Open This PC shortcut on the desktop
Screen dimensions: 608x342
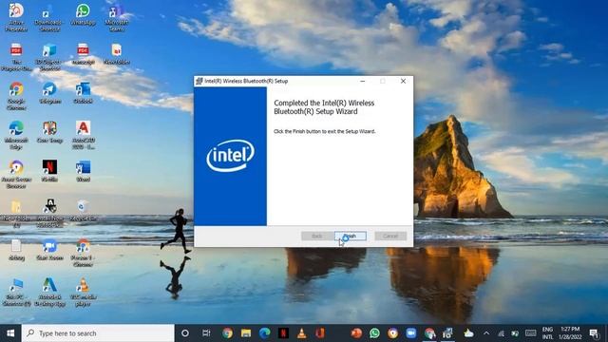tap(16, 292)
